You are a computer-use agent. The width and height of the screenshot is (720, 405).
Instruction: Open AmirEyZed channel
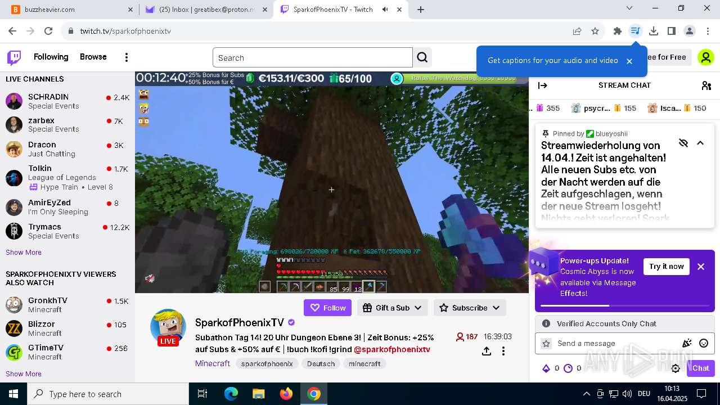tap(67, 207)
